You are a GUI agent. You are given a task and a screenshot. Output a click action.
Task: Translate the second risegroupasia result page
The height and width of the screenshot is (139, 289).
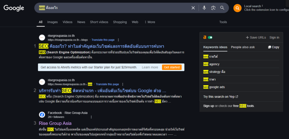coord(108,84)
